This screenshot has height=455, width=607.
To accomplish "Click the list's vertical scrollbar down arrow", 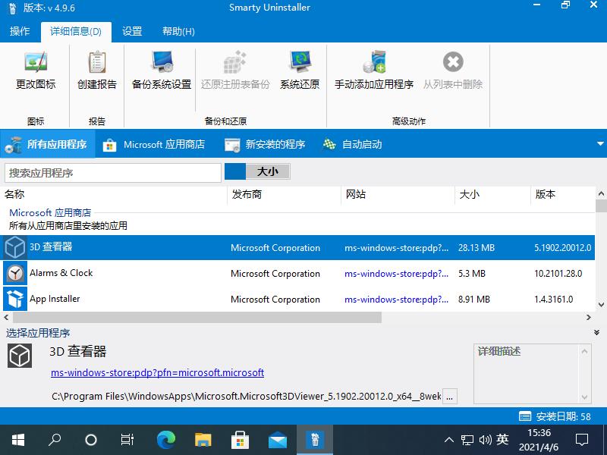I will [601, 305].
